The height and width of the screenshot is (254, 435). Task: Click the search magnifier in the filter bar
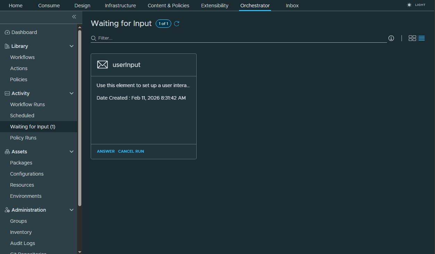click(x=93, y=38)
